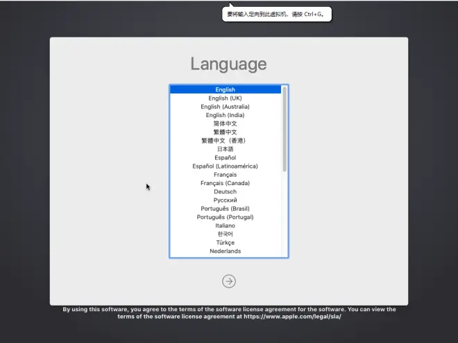Select English (UK) language option
This screenshot has height=343, width=458.
coord(225,98)
